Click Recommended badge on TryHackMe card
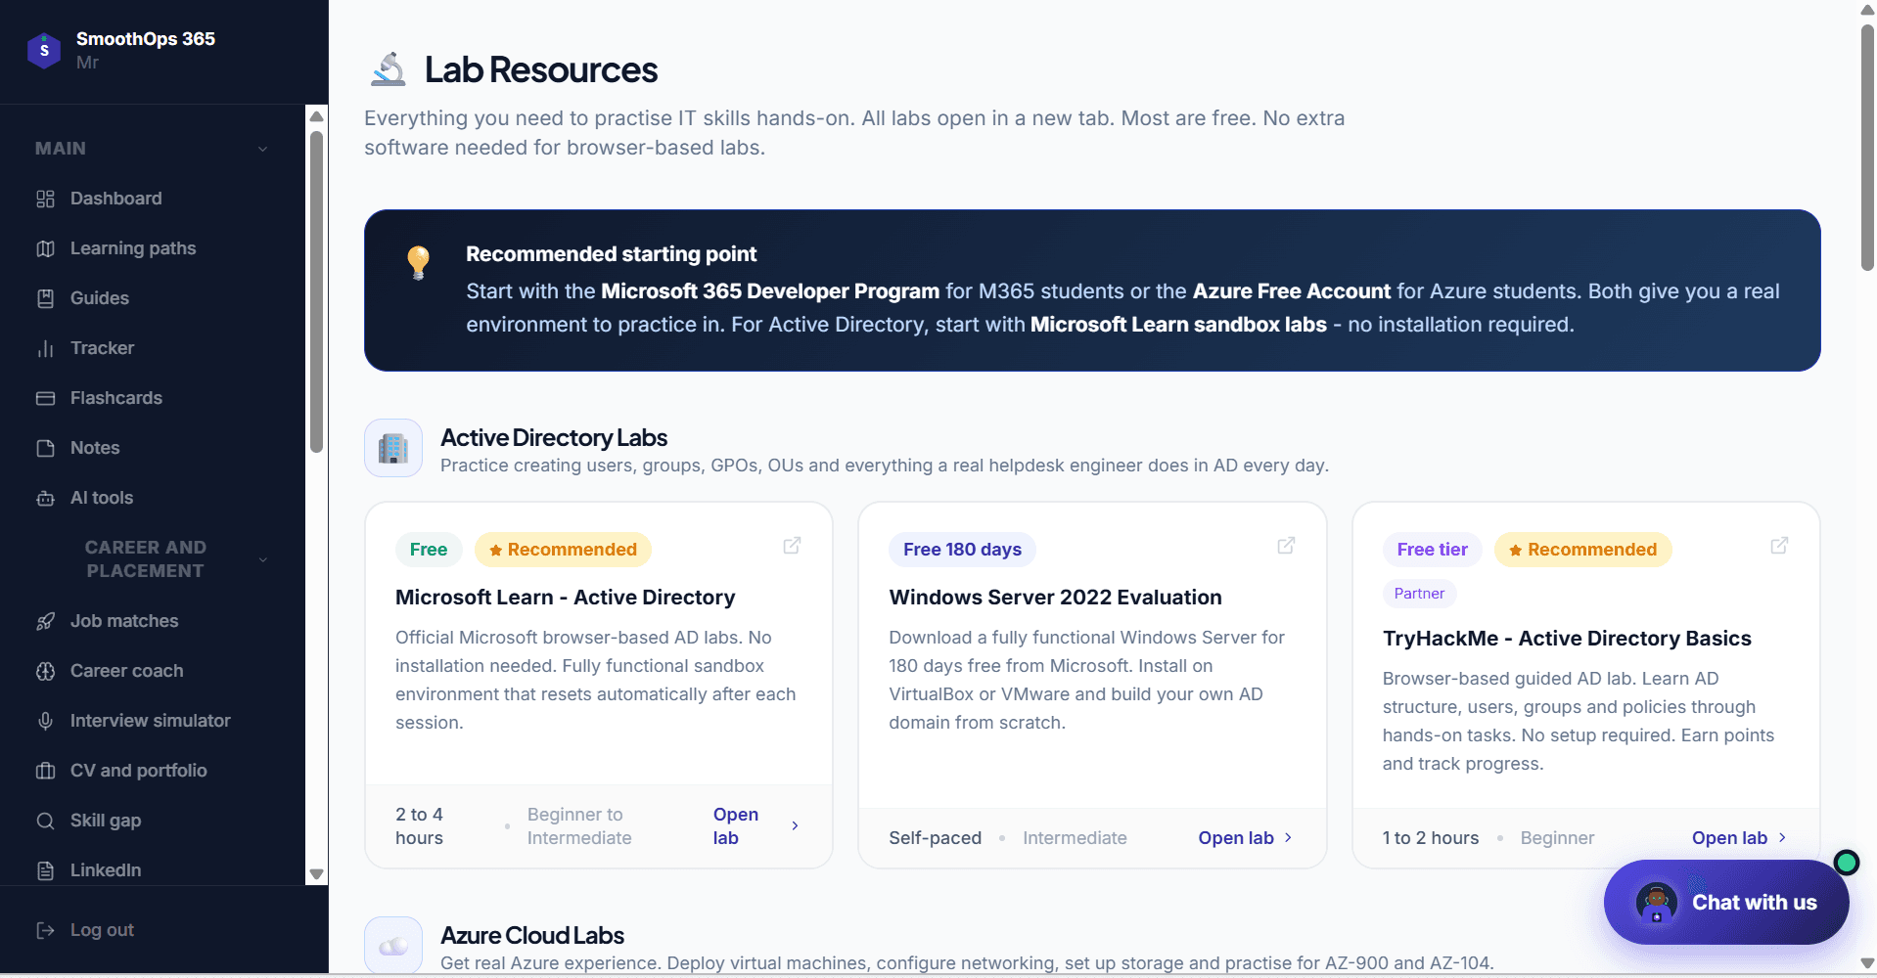Screen dimensions: 1877x978 1583,550
